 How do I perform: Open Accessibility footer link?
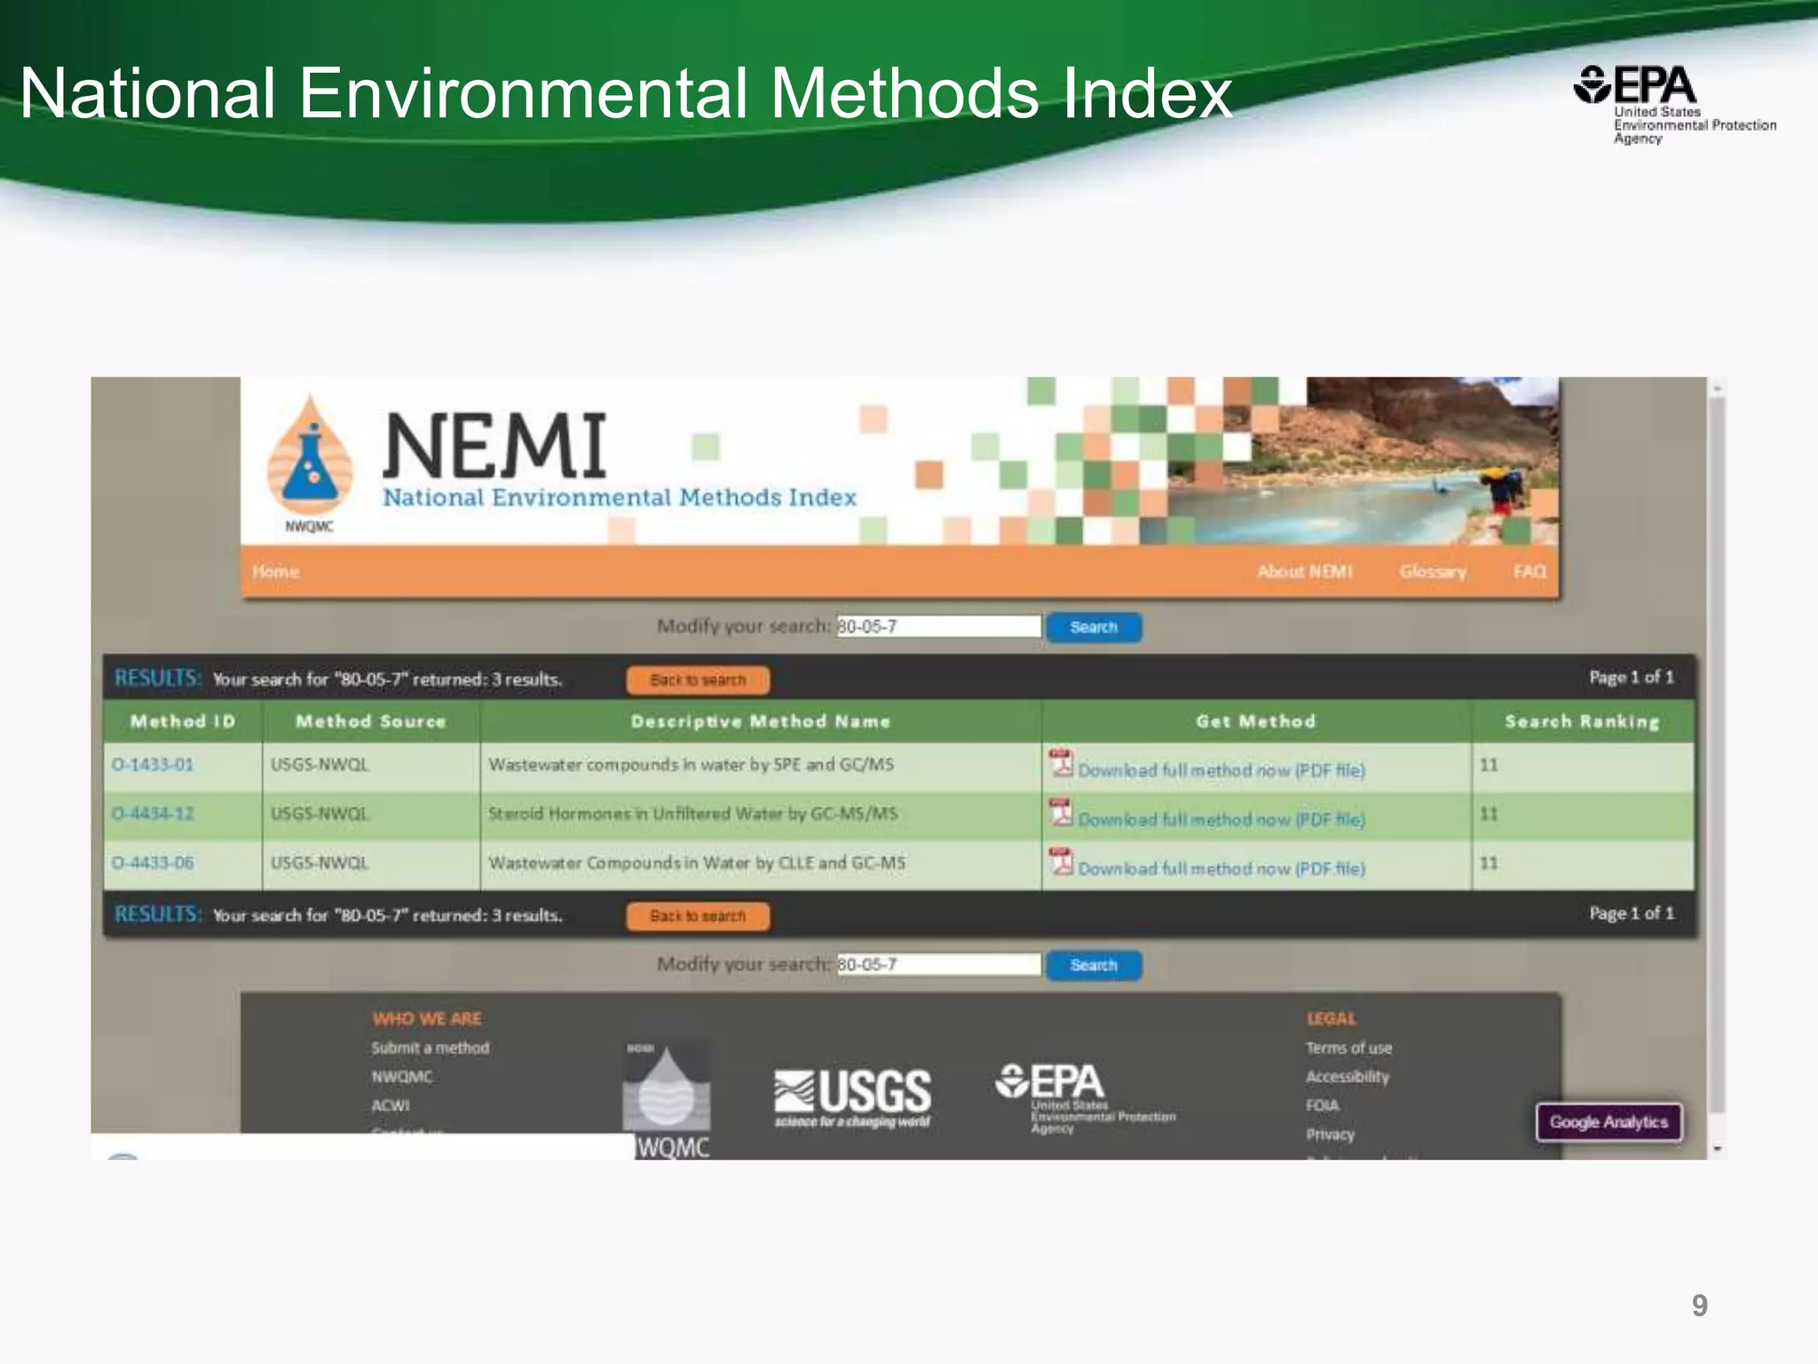(x=1348, y=1076)
